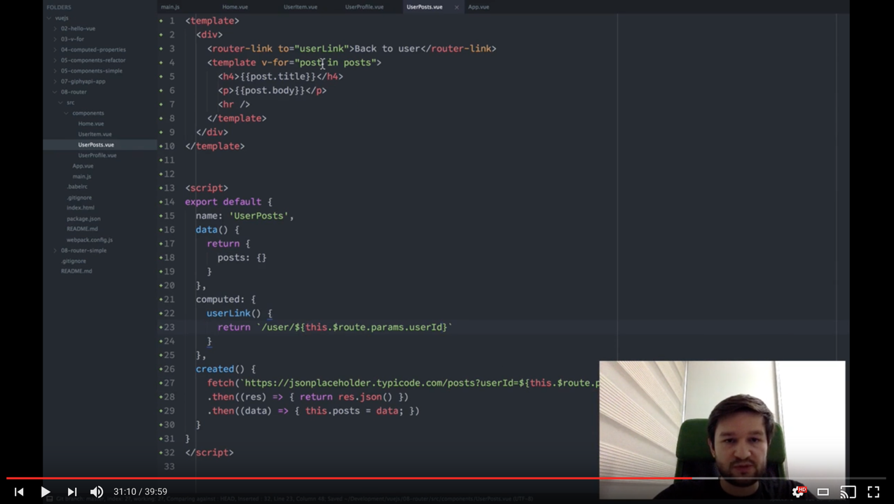Image resolution: width=894 pixels, height=504 pixels.
Task: Expand the 04-computed-properties folder
Action: coord(93,49)
